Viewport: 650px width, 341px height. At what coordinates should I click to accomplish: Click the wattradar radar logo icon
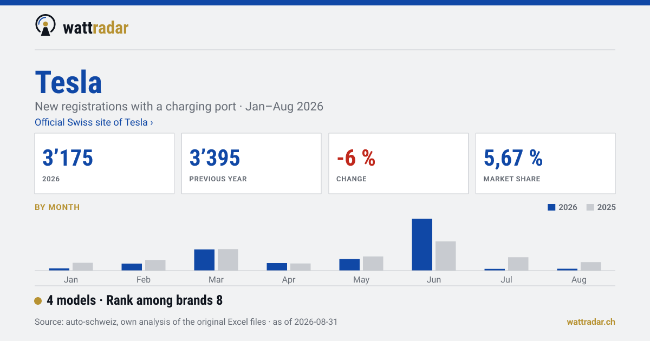tap(45, 25)
